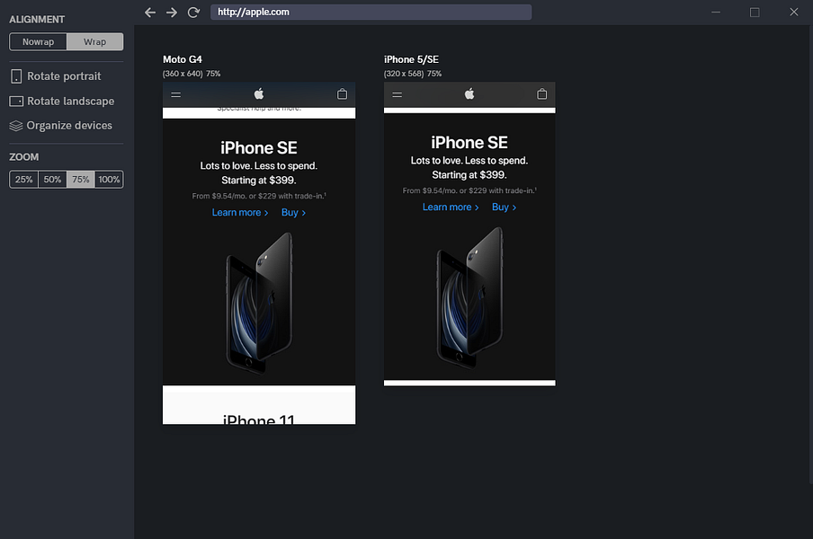Viewport: 813px width, 539px height.
Task: Open hamburger menu in Moto G4 preview
Action: point(175,94)
